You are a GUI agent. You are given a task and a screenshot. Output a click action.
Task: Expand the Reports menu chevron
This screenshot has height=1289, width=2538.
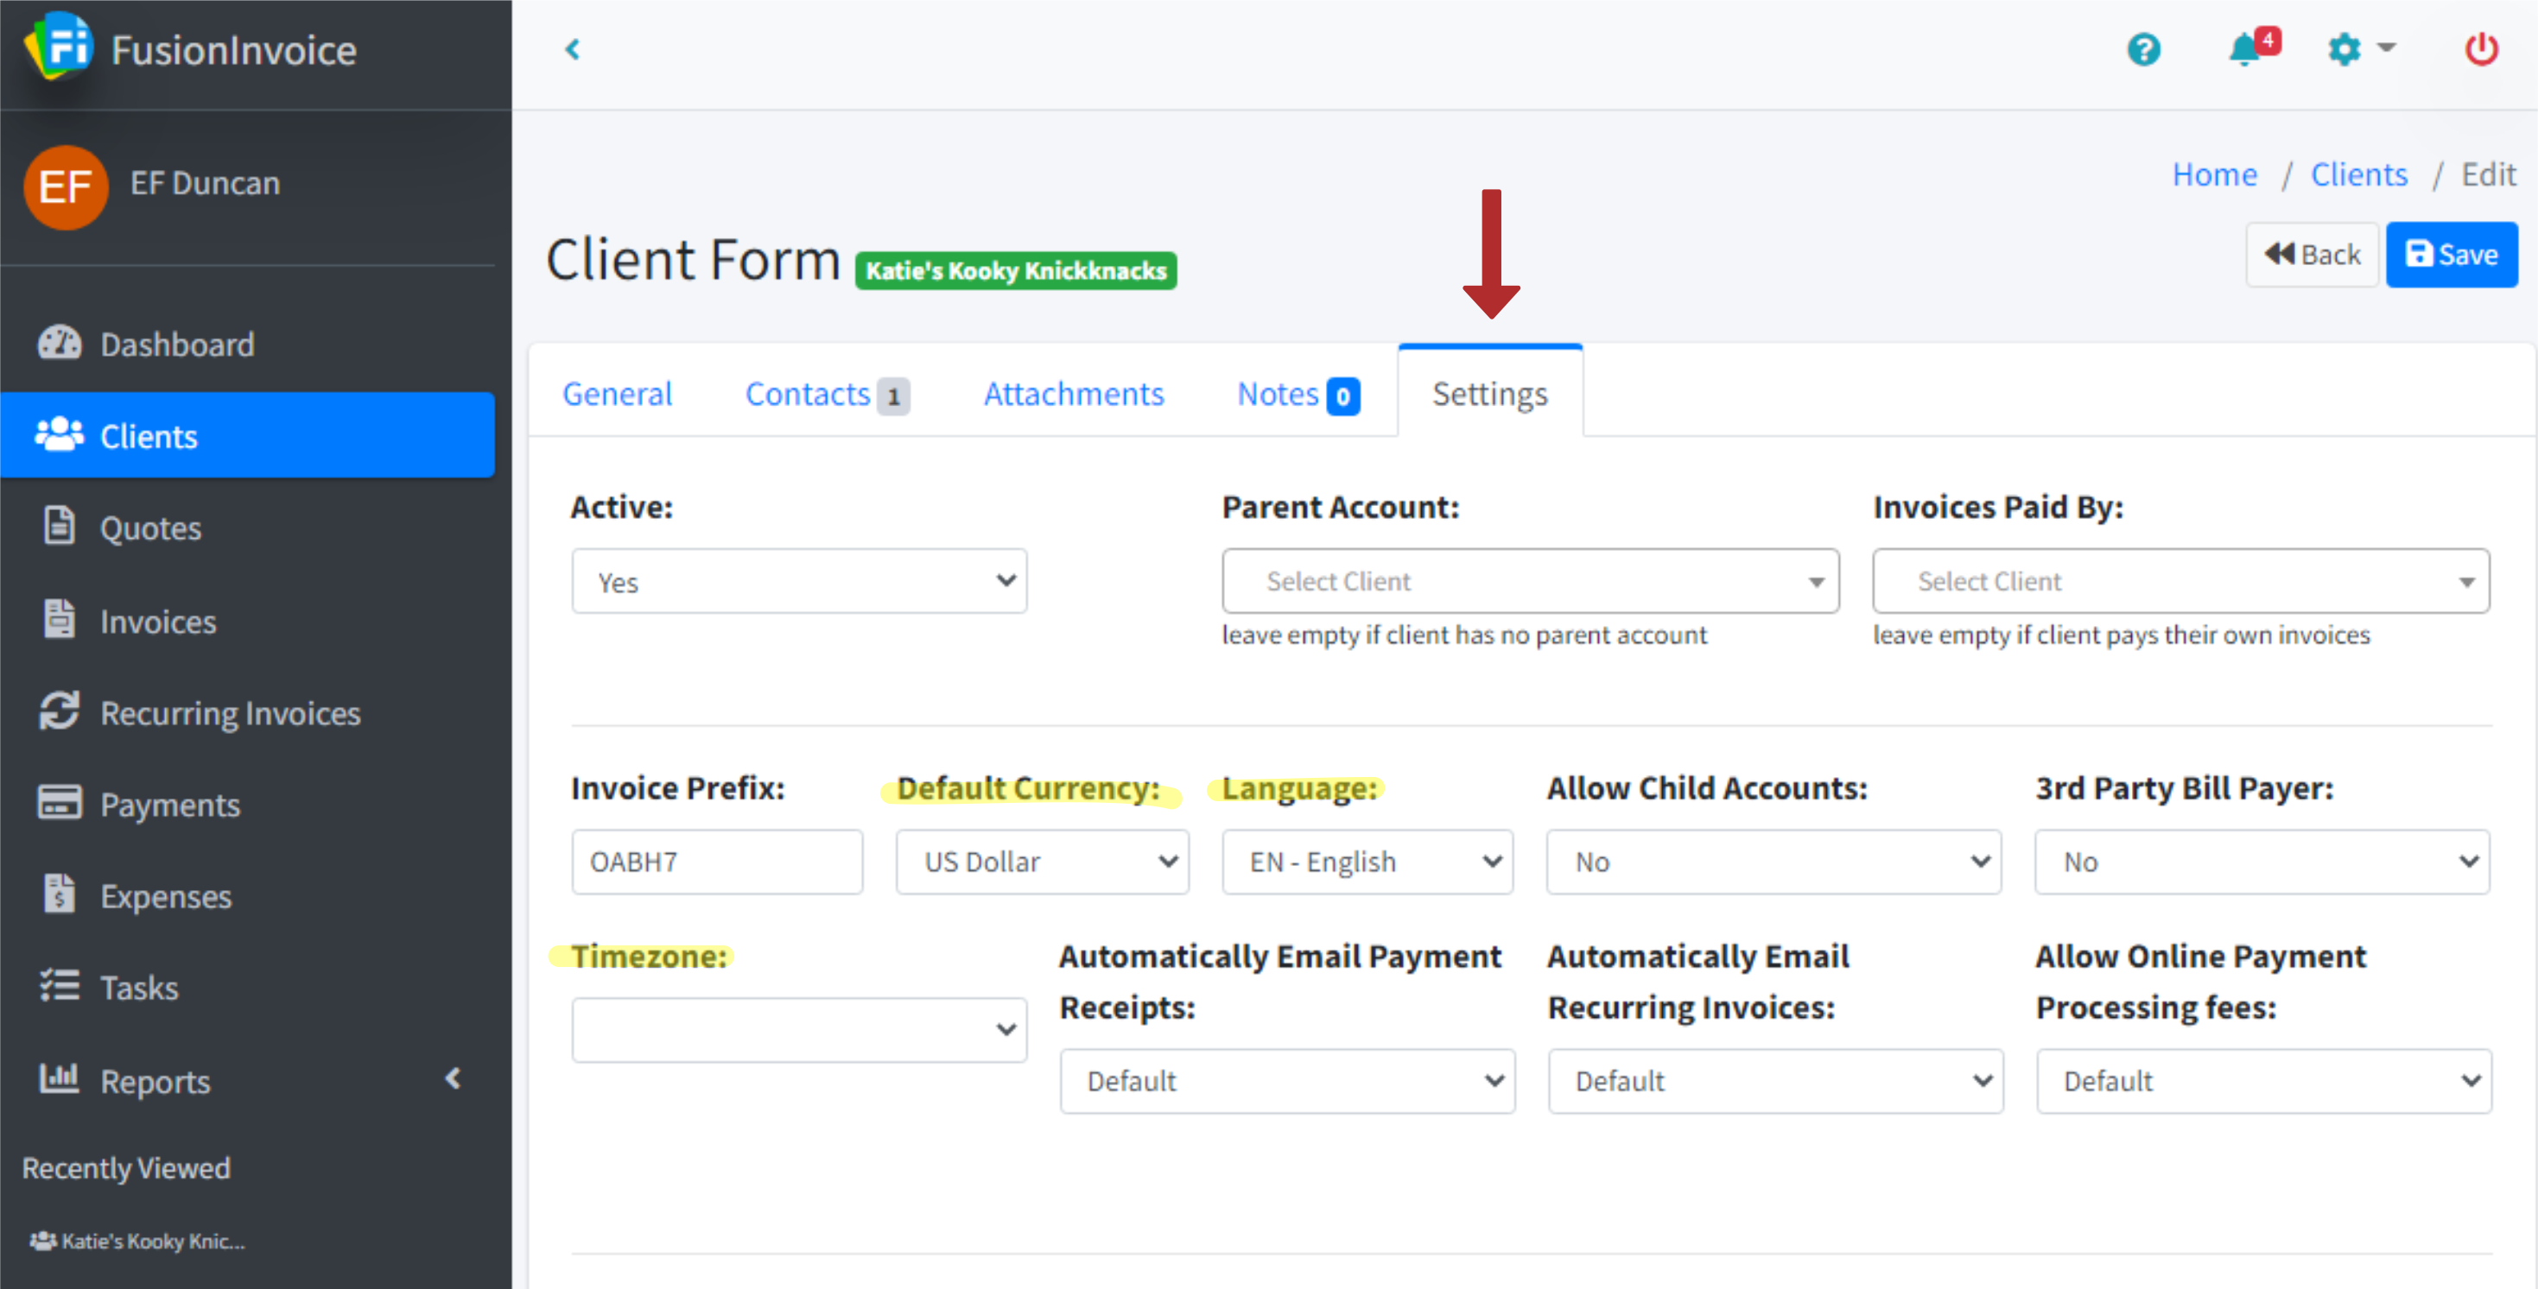[454, 1080]
